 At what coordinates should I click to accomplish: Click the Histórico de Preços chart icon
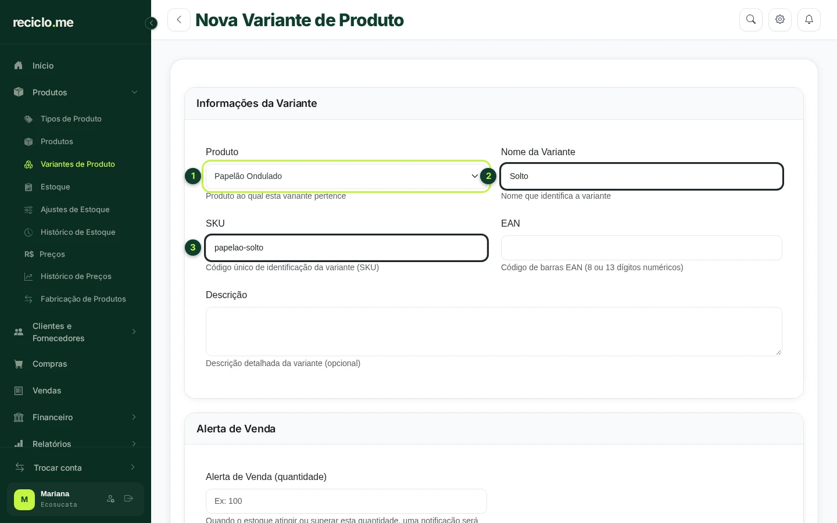point(28,277)
